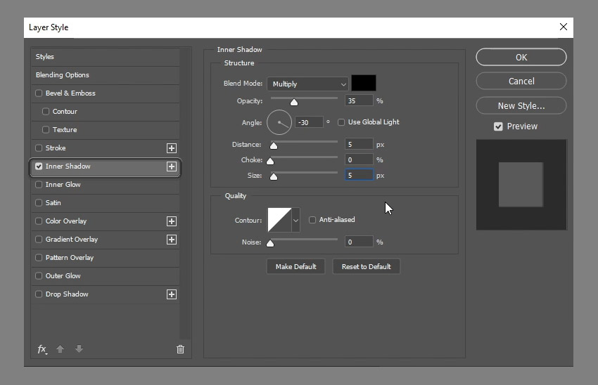
Task: Select the Inner Glow row
Action: pyautogui.click(x=106, y=185)
